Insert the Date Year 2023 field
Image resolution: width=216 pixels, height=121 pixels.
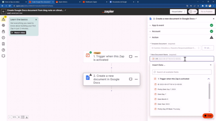(162, 104)
